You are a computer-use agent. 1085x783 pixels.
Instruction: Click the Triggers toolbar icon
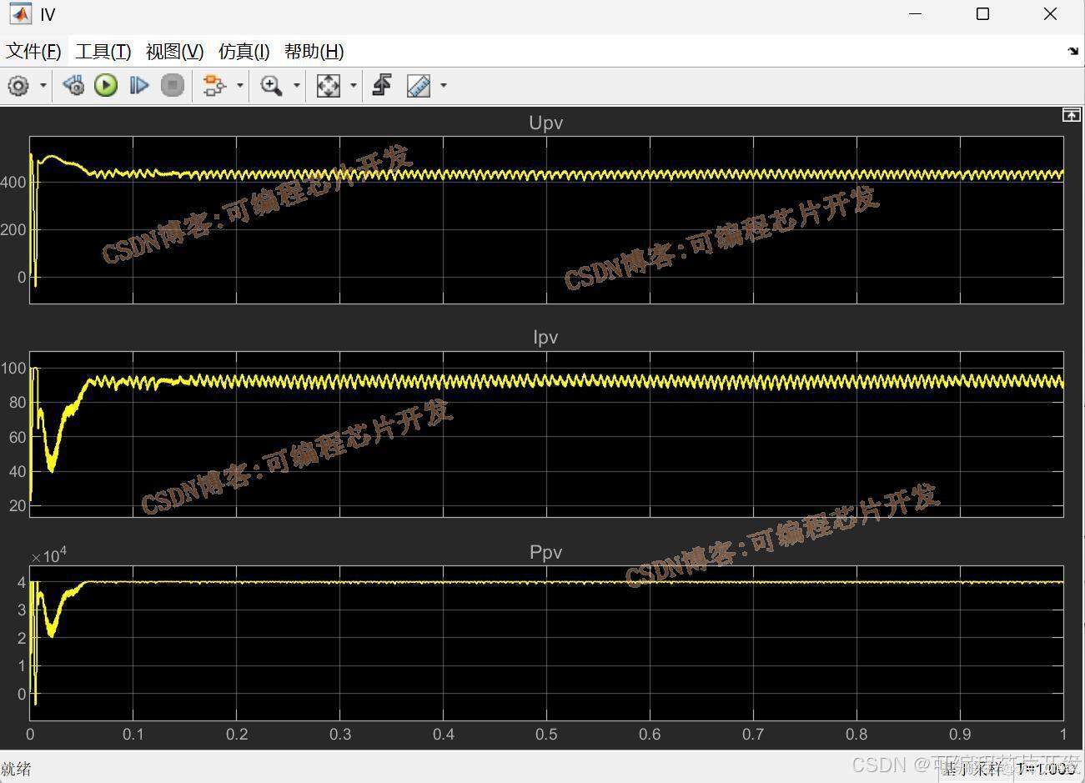click(382, 85)
